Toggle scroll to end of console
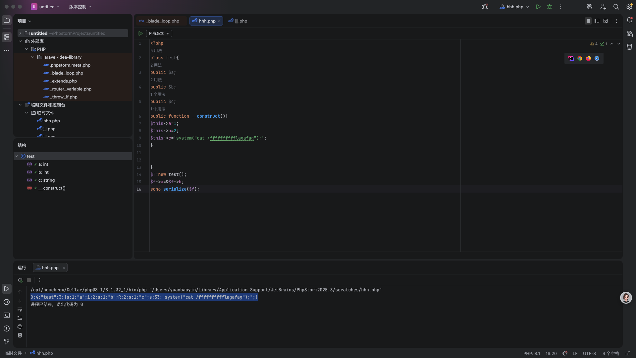 click(20, 318)
